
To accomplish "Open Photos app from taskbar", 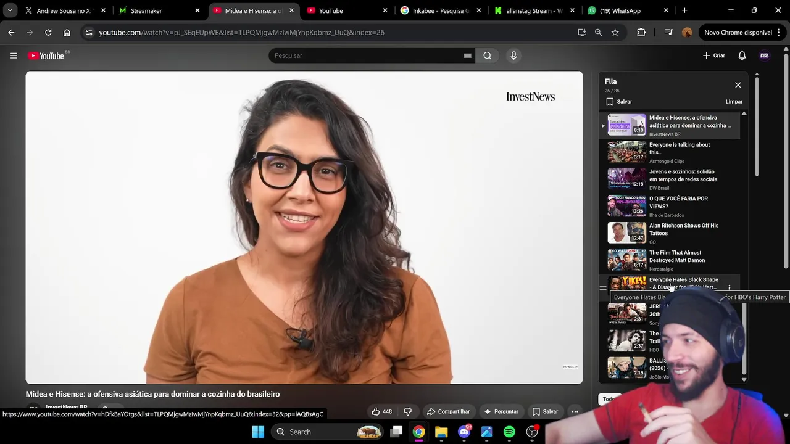I will coord(486,432).
